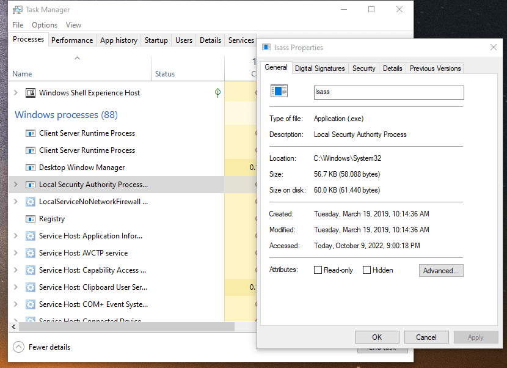Select the Desktop Window Manager row text
Image resolution: width=507 pixels, height=368 pixels.
[82, 167]
